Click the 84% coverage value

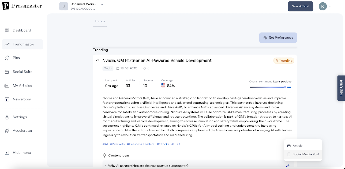pyautogui.click(x=171, y=86)
